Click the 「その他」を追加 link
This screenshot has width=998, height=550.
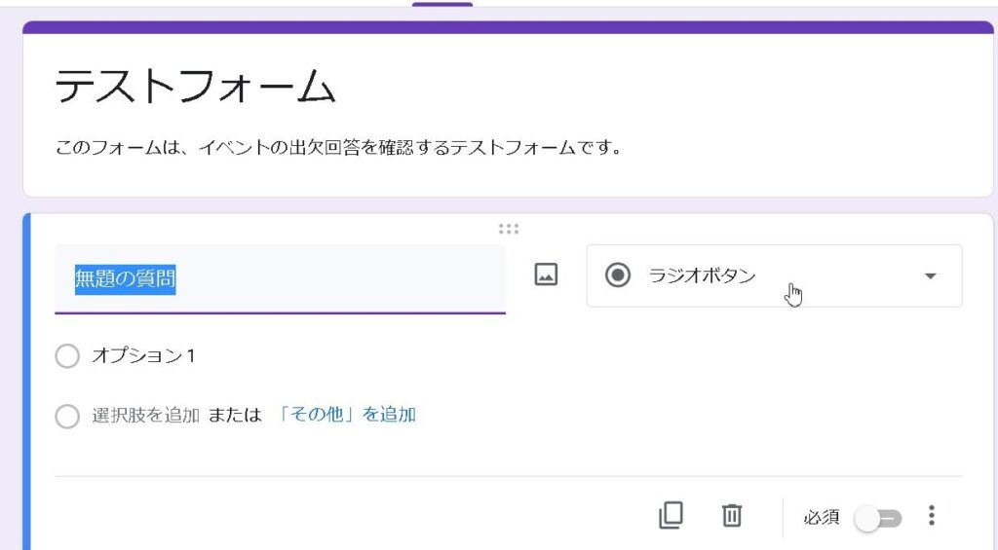(347, 415)
